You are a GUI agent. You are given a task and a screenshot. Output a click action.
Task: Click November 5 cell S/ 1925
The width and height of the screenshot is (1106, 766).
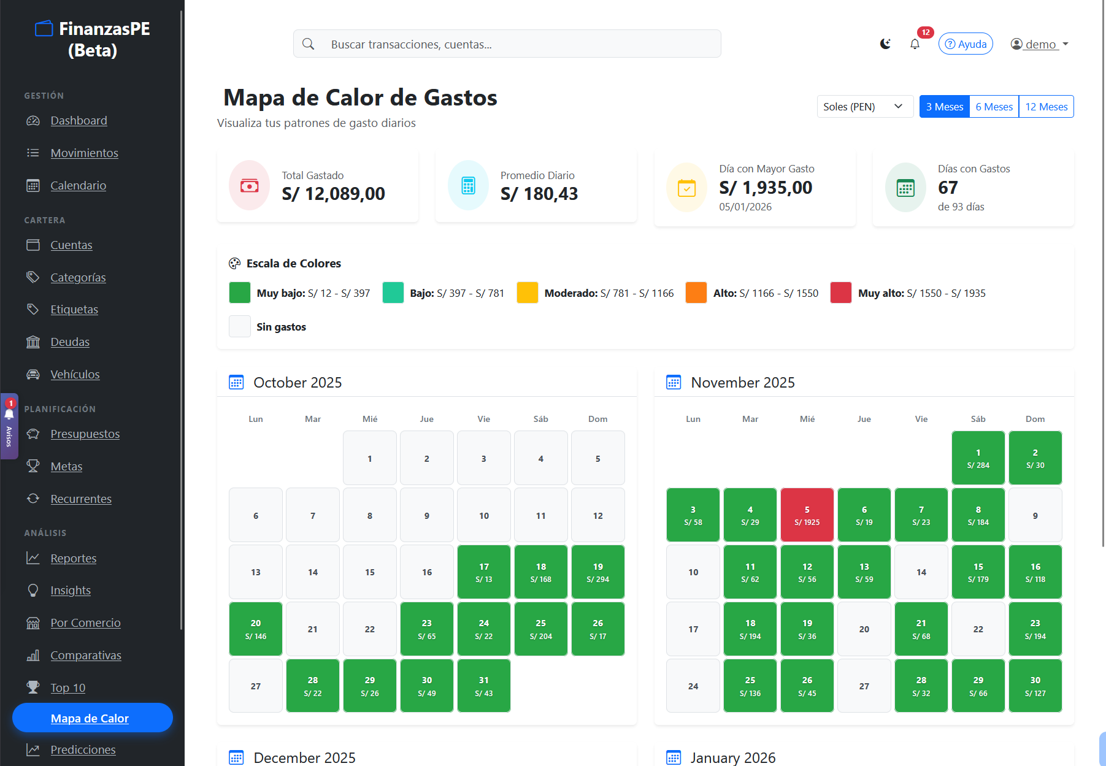point(807,515)
